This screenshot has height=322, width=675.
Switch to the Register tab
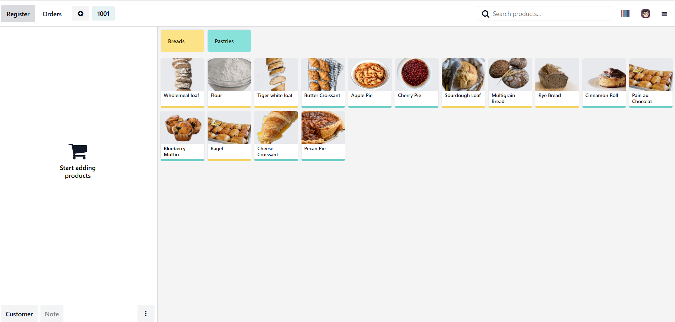click(18, 14)
